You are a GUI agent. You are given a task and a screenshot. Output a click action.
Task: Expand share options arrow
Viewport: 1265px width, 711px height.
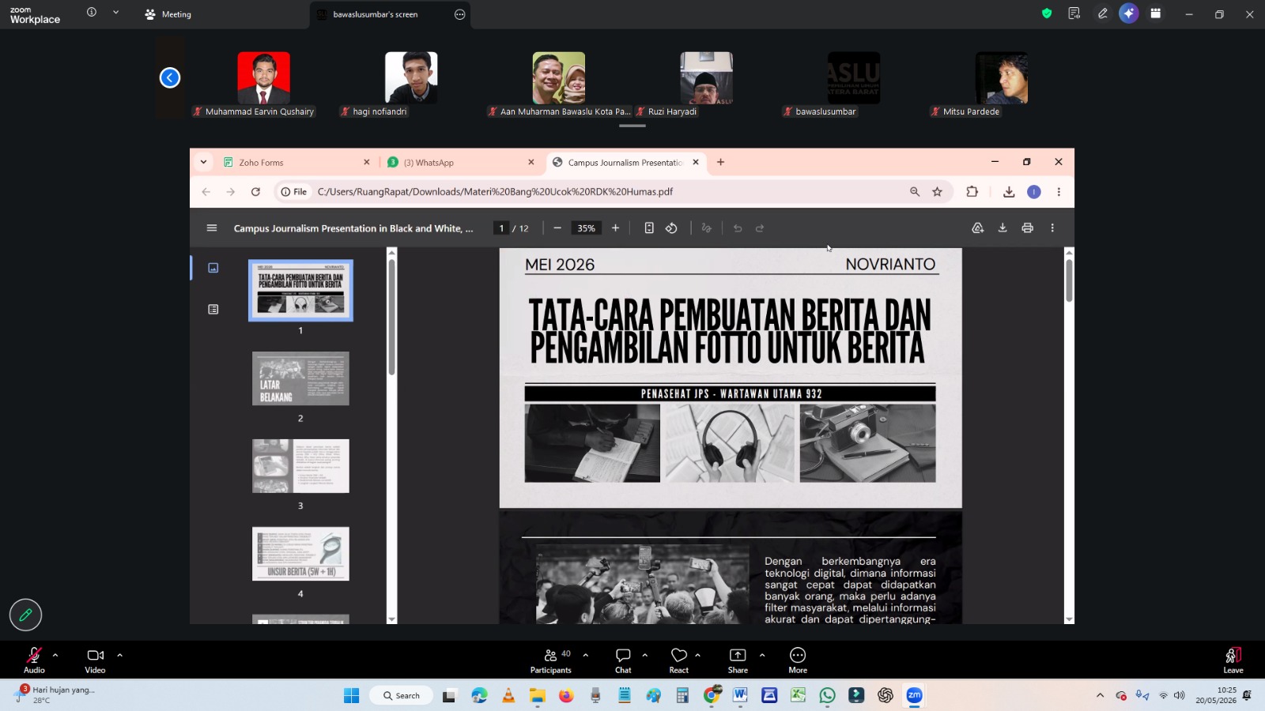pyautogui.click(x=762, y=655)
